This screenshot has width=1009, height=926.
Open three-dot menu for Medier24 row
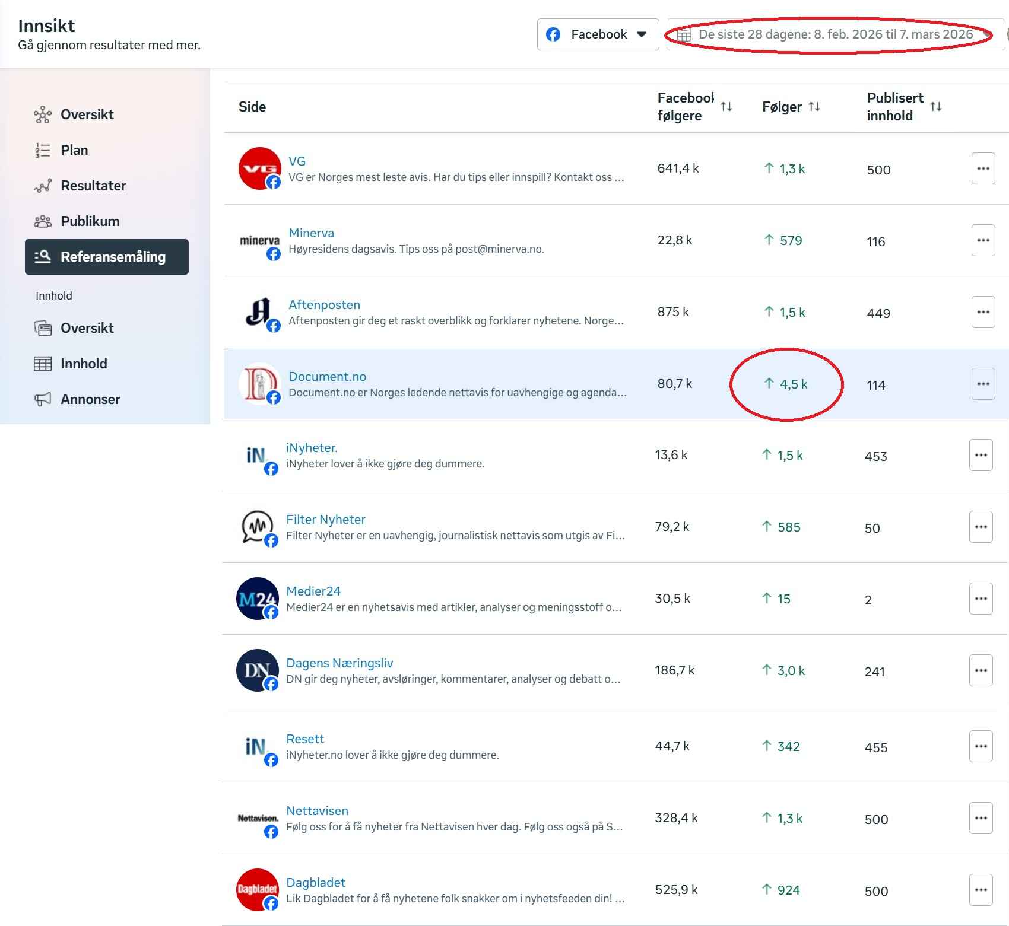tap(981, 599)
